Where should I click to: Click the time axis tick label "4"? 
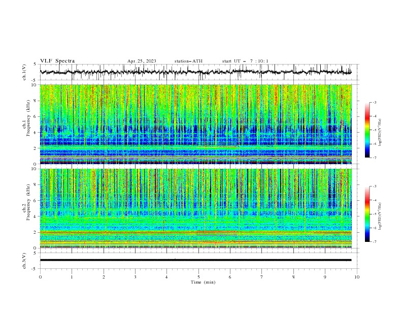pos(166,277)
